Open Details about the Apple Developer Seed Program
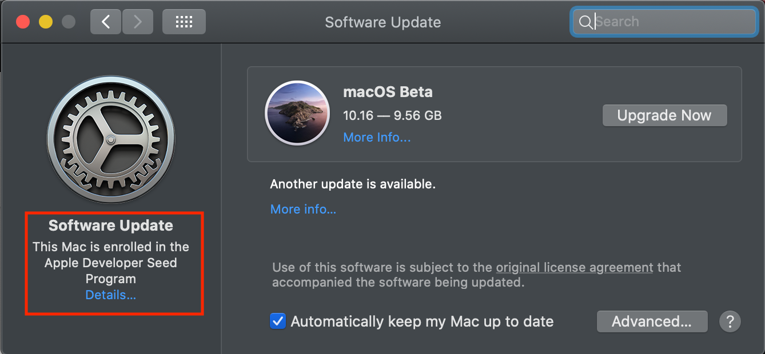The width and height of the screenshot is (765, 354). click(111, 295)
